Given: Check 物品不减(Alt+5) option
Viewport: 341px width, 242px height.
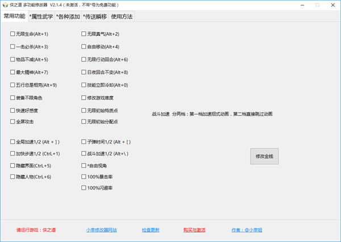Looking at the screenshot, I should 13,59.
